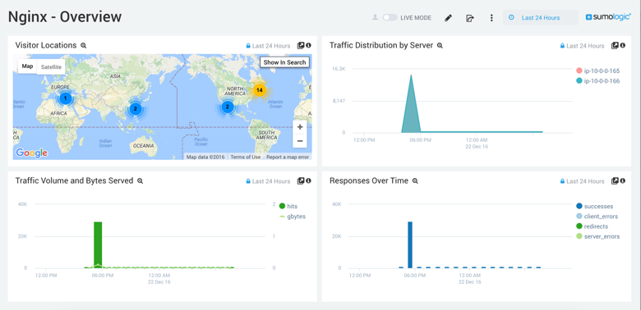The width and height of the screenshot is (641, 310).
Task: Switch the map to Satellite view
Action: (x=51, y=67)
